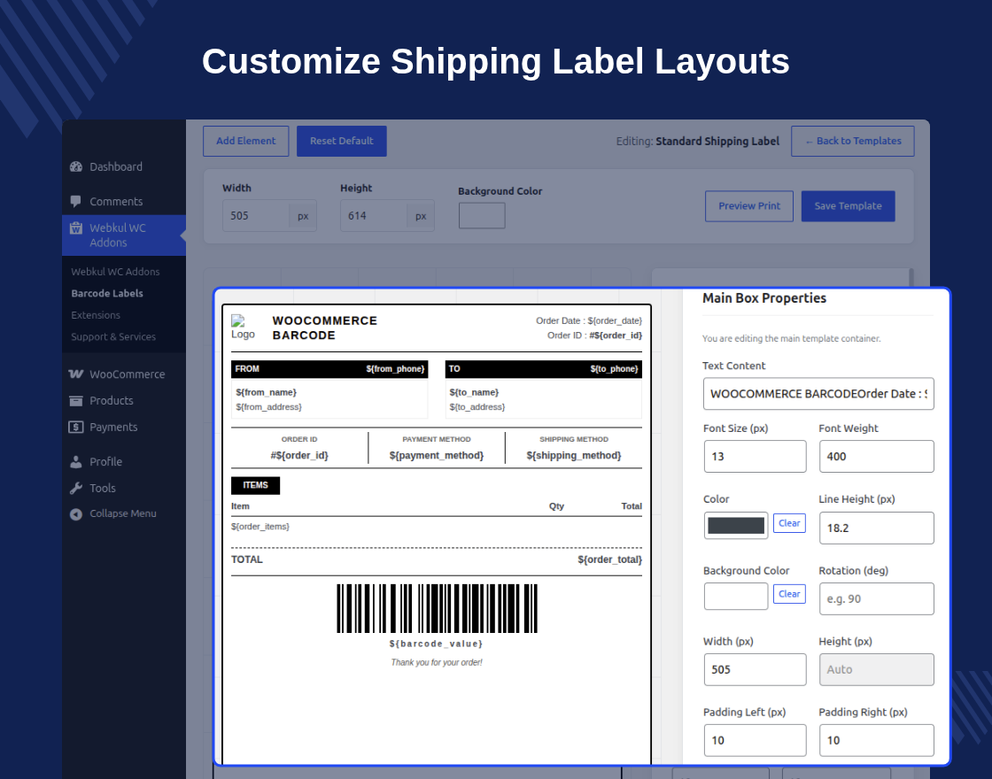Open the Dashboard menu item
The width and height of the screenshot is (992, 779).
click(x=116, y=167)
